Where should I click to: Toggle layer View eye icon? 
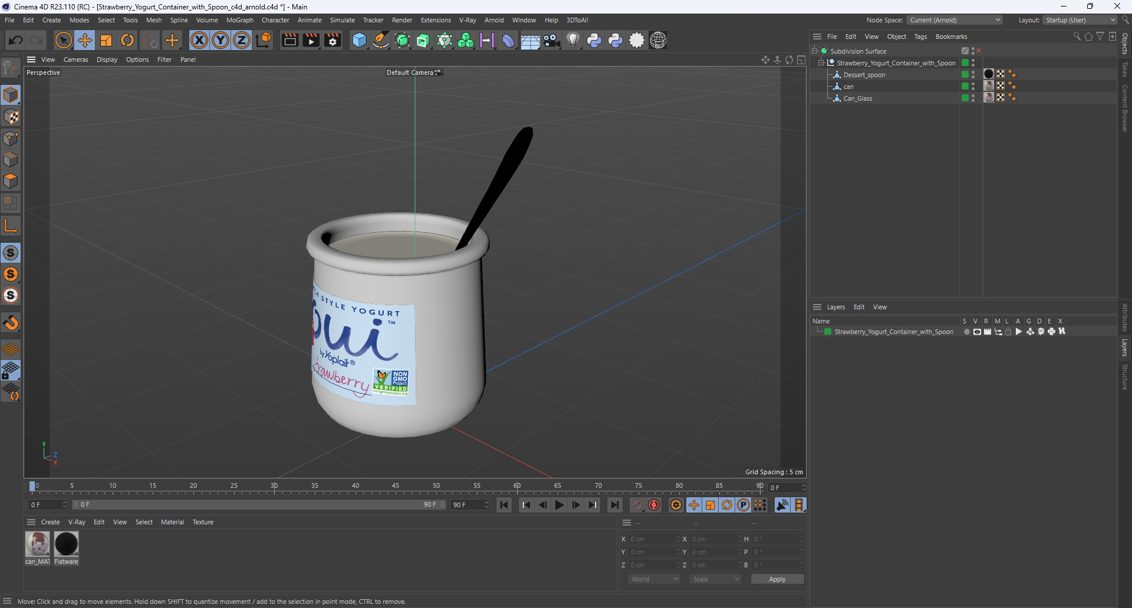tap(977, 332)
